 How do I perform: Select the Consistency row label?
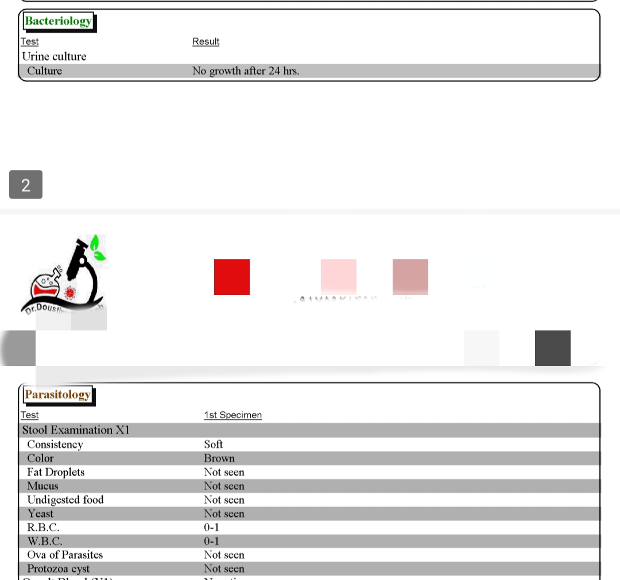(x=55, y=445)
